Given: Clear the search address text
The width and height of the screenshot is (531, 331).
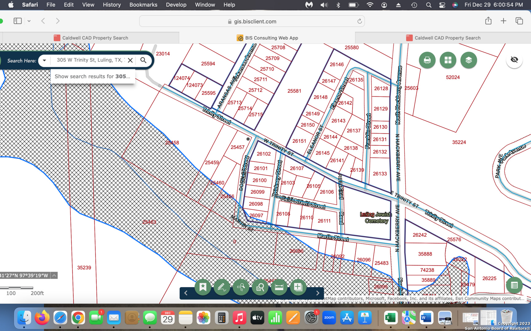Looking at the screenshot, I should (130, 60).
